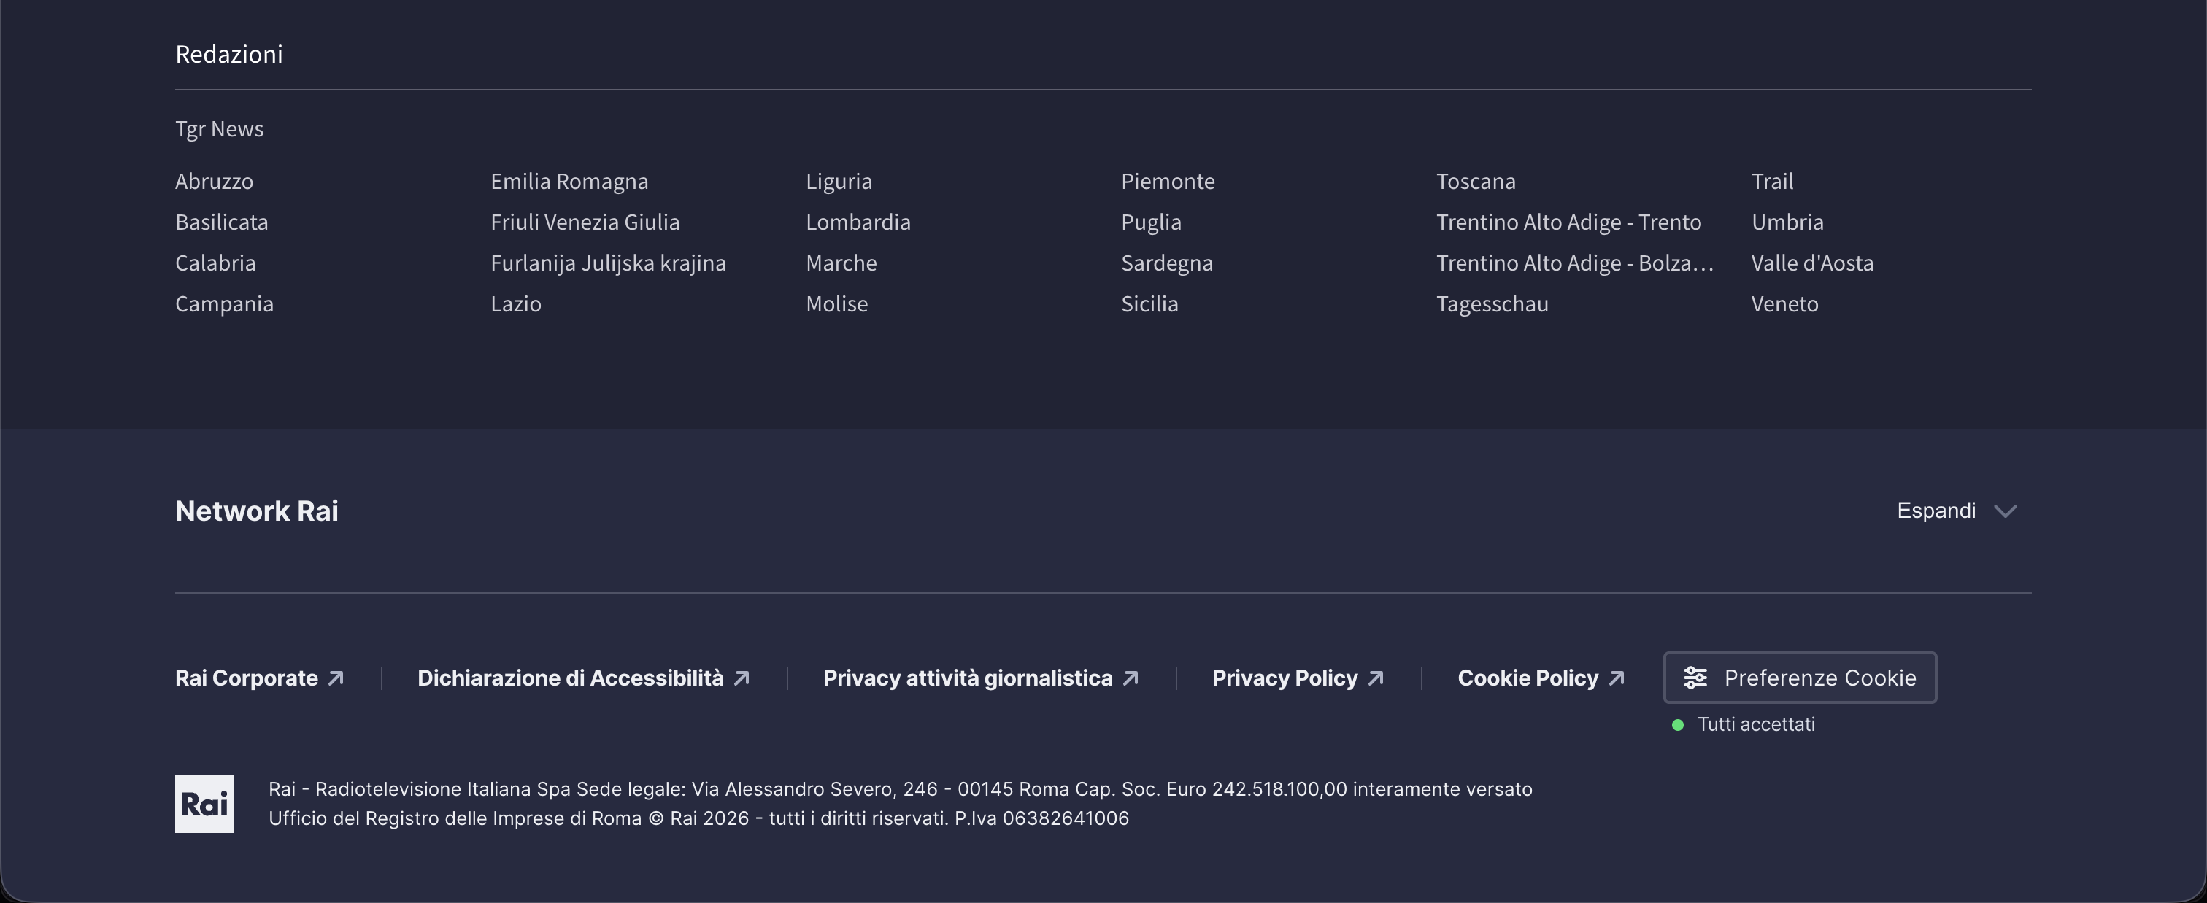Image resolution: width=2207 pixels, height=903 pixels.
Task: Expand the Network Rai section chevron
Action: tap(2005, 512)
